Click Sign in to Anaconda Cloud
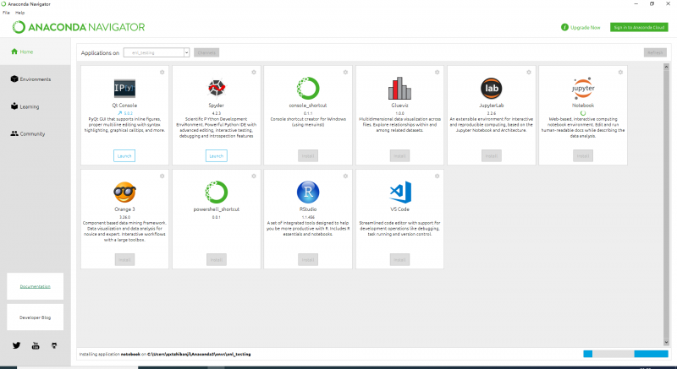The height and width of the screenshot is (369, 677). [640, 27]
